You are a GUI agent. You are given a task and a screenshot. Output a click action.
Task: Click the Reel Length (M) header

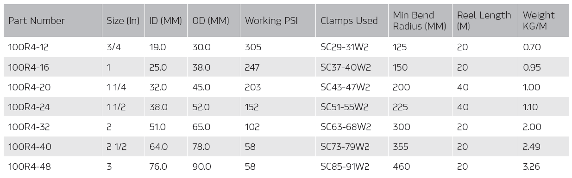[x=484, y=21]
